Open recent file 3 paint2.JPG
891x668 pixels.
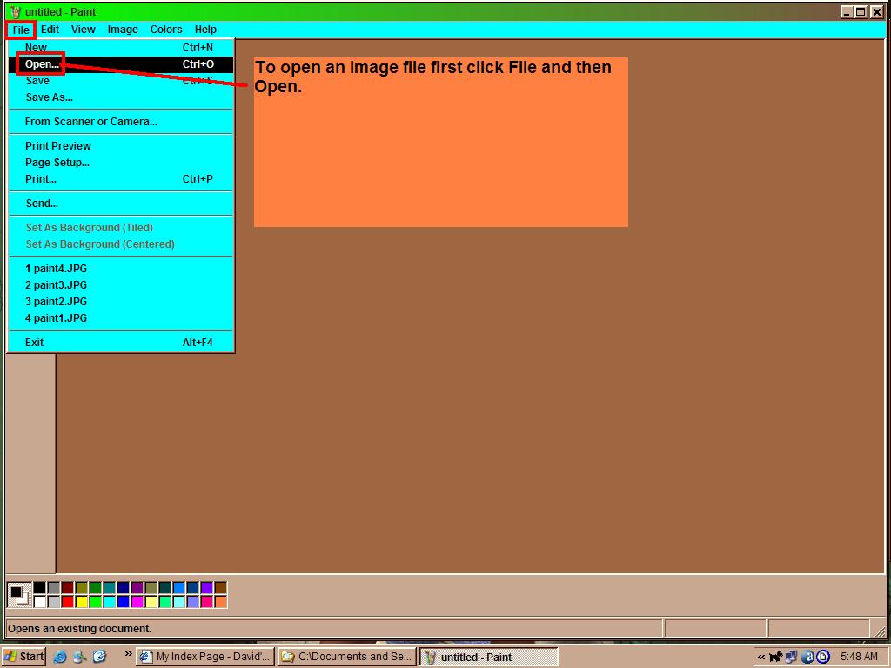[120, 302]
